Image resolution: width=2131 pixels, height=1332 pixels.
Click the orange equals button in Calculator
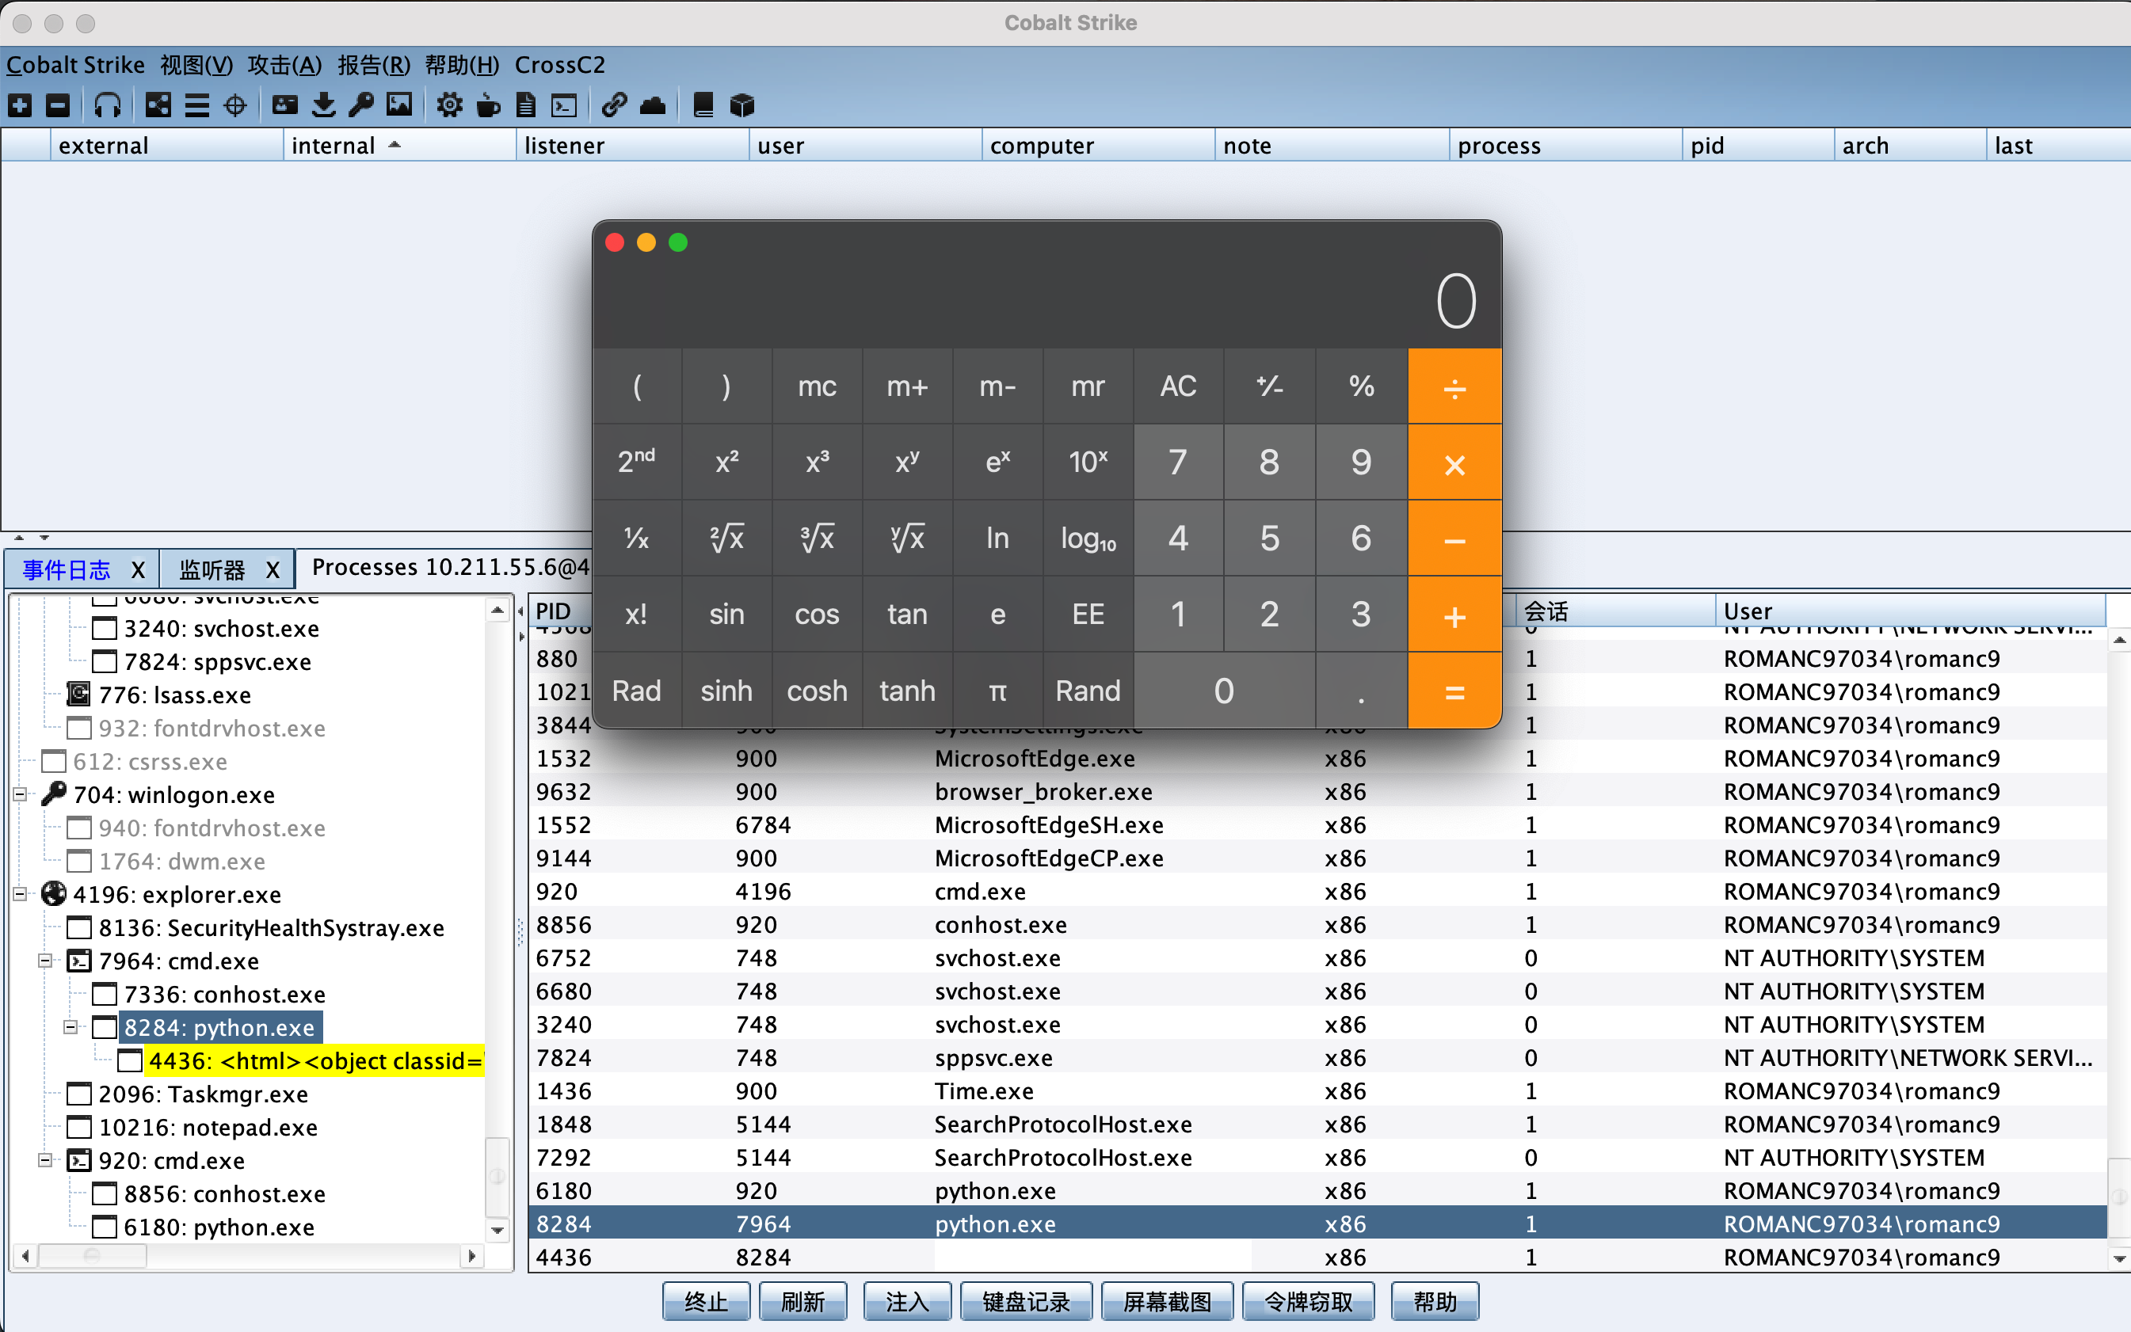coord(1454,691)
